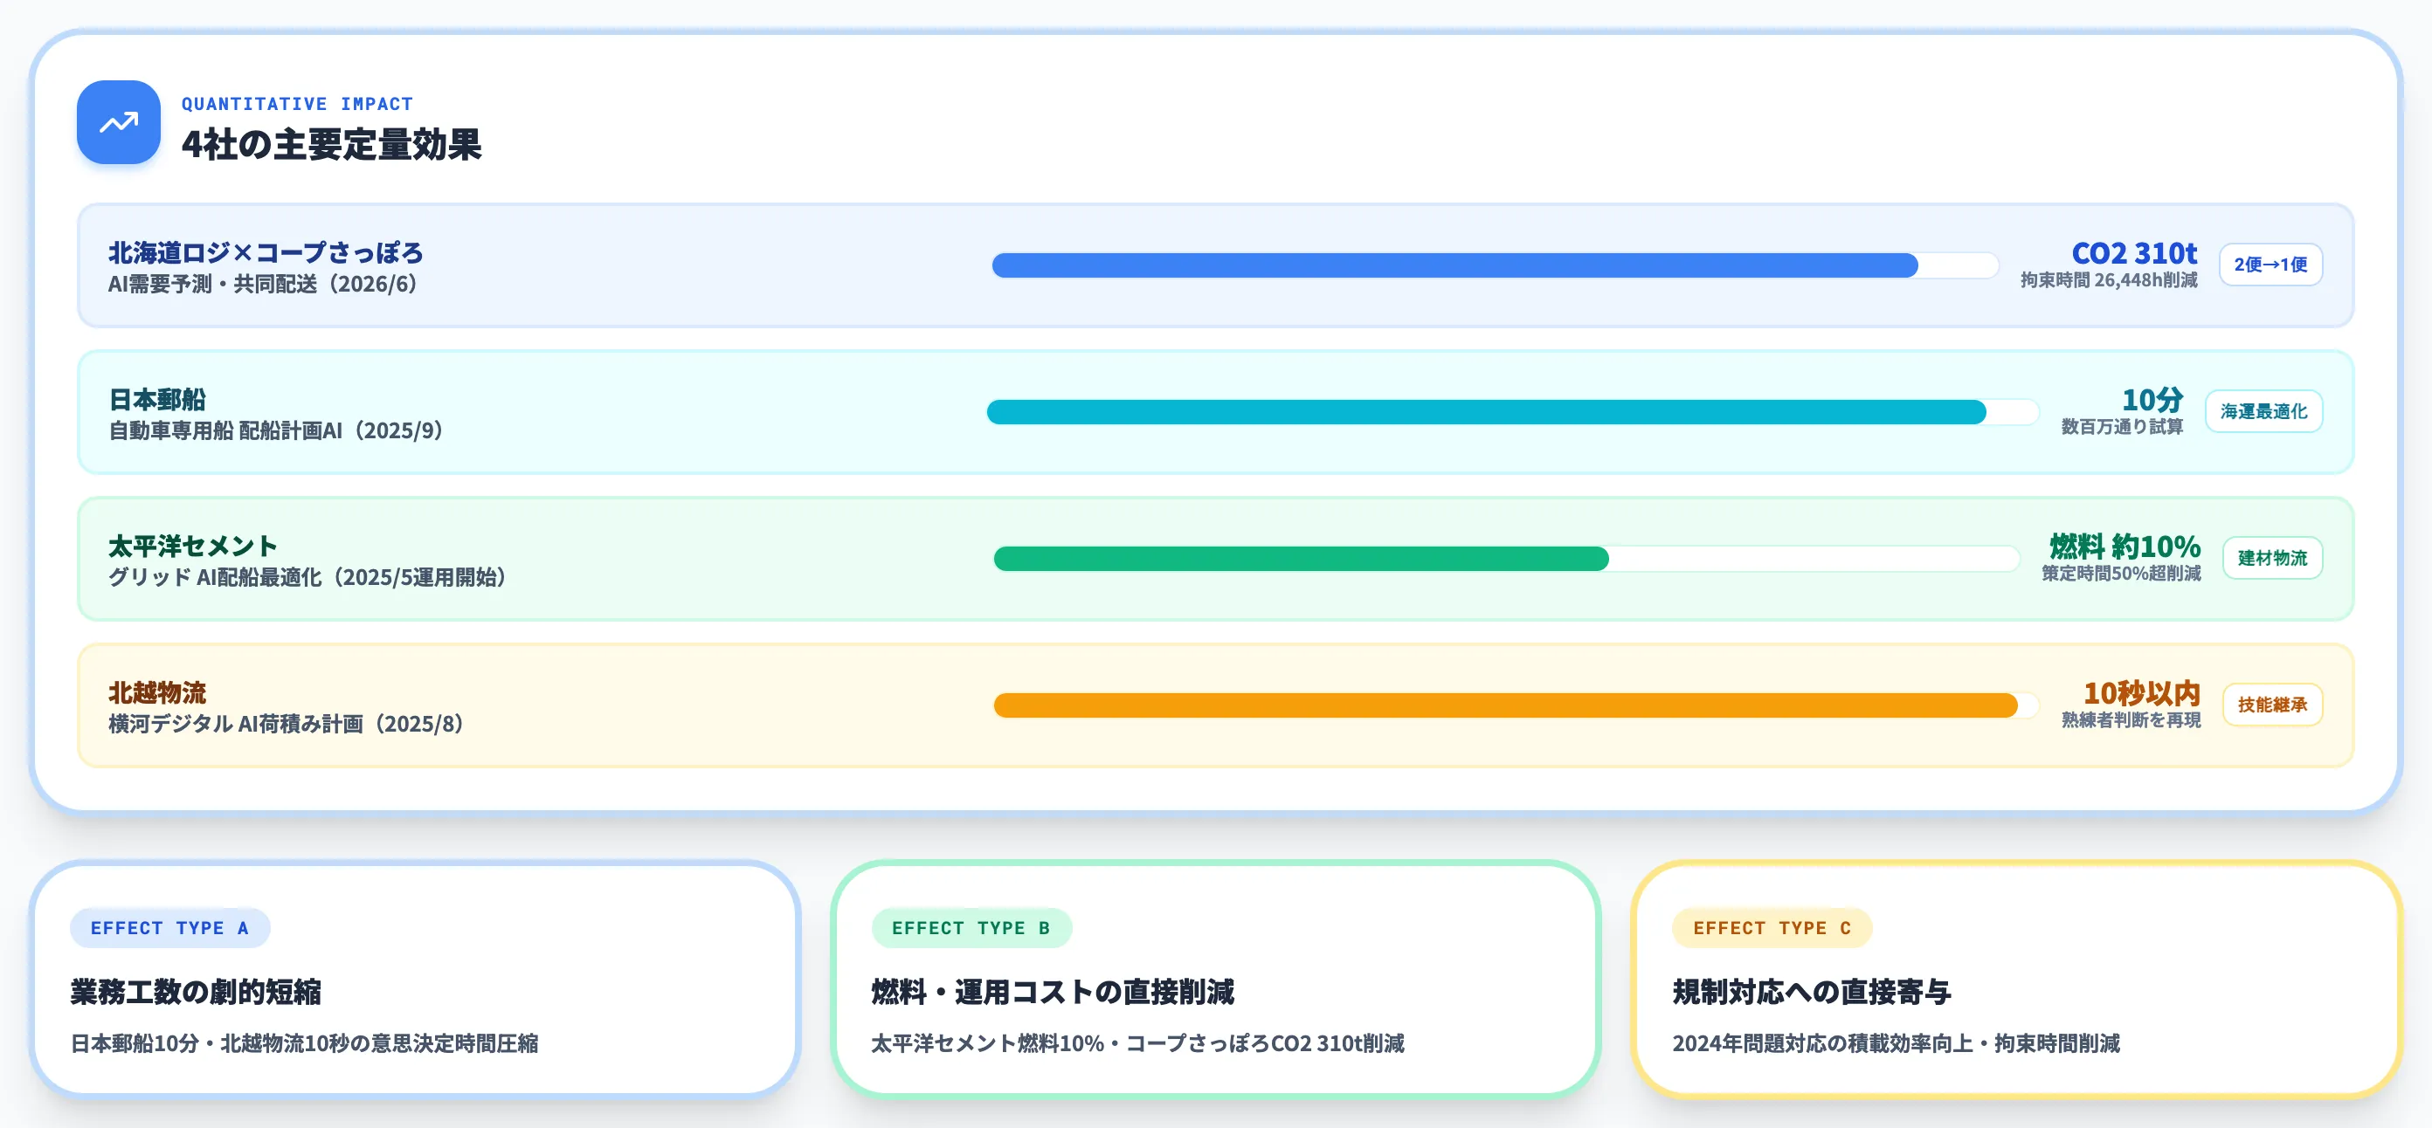Open the EFFECT TYPE A label pill
The image size is (2432, 1128).
coord(170,928)
